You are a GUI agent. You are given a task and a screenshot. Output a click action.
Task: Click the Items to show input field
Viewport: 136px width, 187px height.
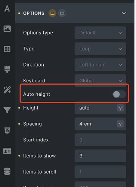pos(100,156)
